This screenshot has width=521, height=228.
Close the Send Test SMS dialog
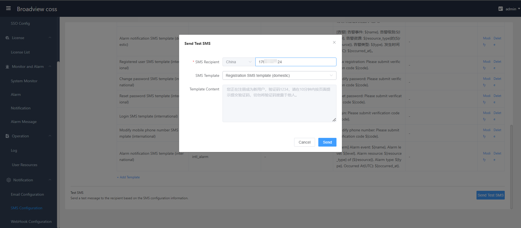click(x=334, y=42)
